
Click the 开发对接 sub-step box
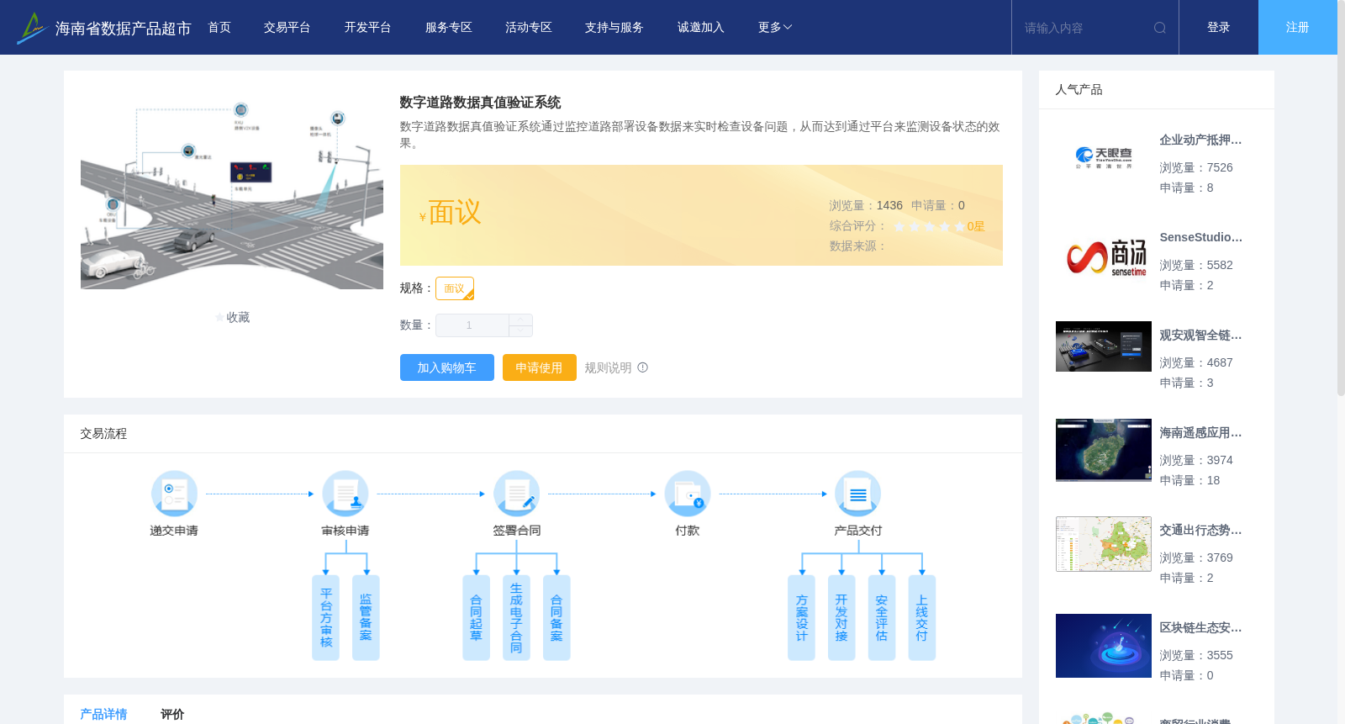(841, 617)
